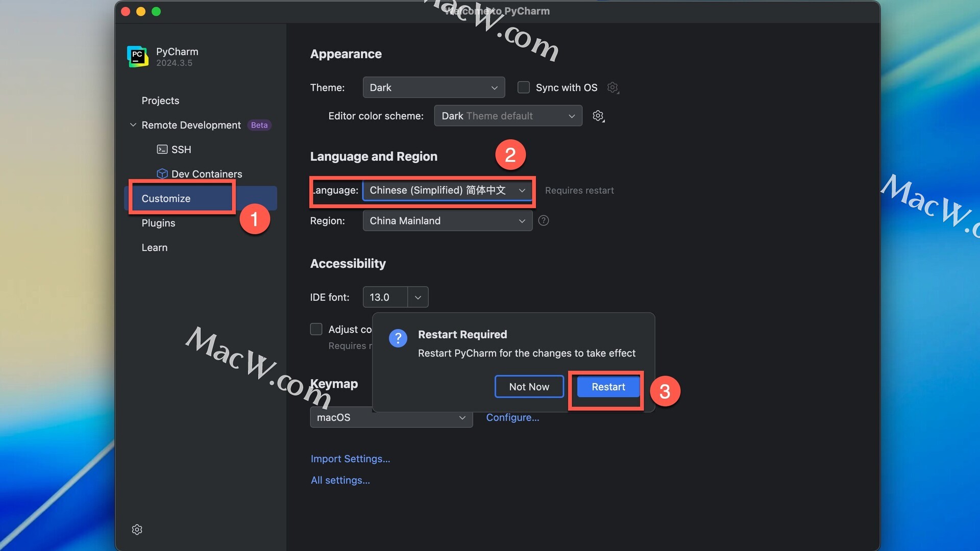Open the options gear at sidebar bottom
This screenshot has width=980, height=551.
pyautogui.click(x=137, y=530)
